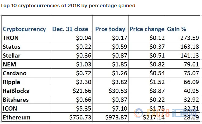Click the Price change column header
The height and width of the screenshot is (124, 202).
pyautogui.click(x=147, y=29)
